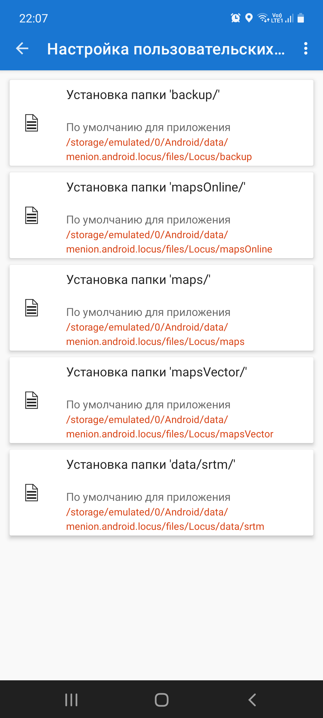Open 'Установка папки mapsOnline/' setting
Viewport: 323px width, 718px height.
[x=156, y=188]
